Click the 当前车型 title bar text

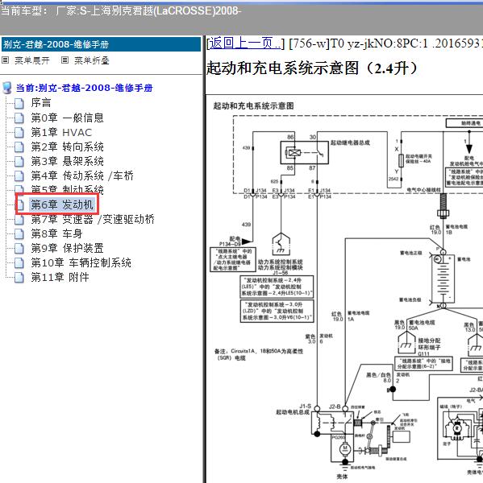(x=121, y=11)
